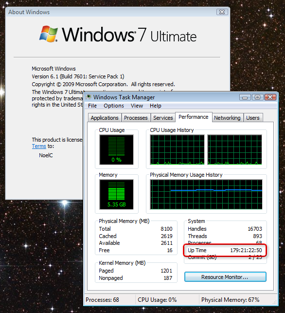
Task: Open Resource Monitor via its button
Action: coord(225,277)
